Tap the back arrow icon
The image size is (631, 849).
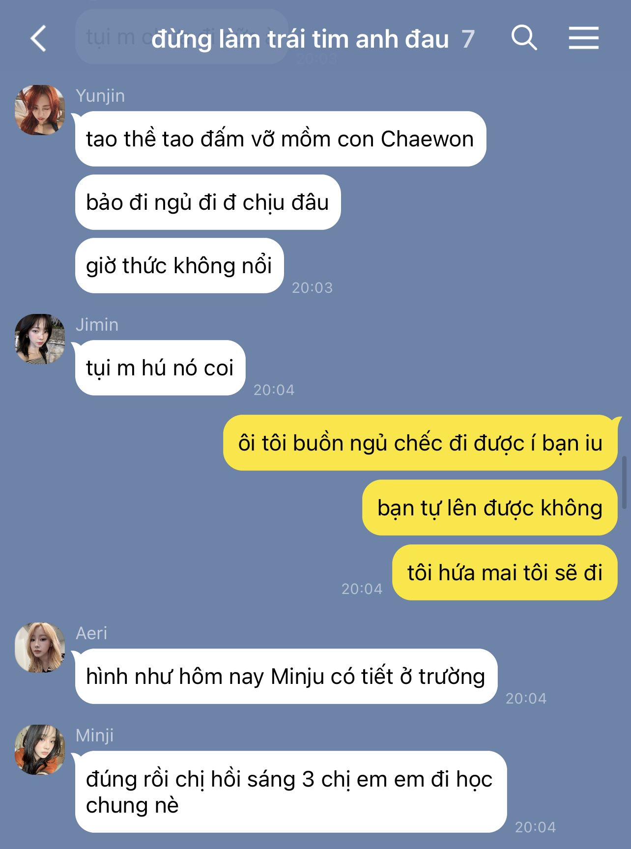tap(38, 38)
